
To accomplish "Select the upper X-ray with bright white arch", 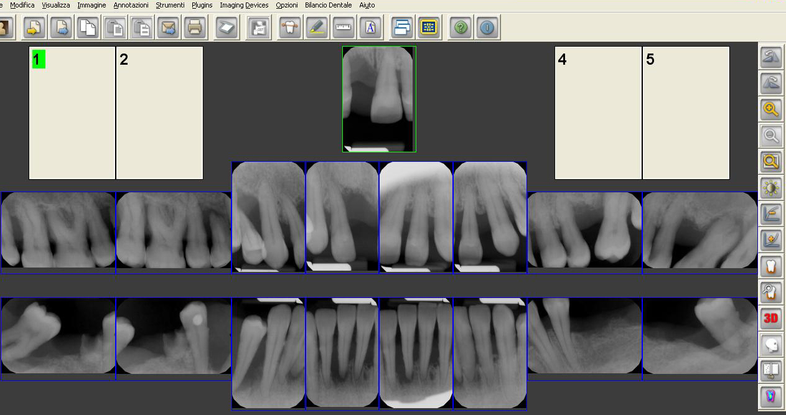I will [416, 217].
